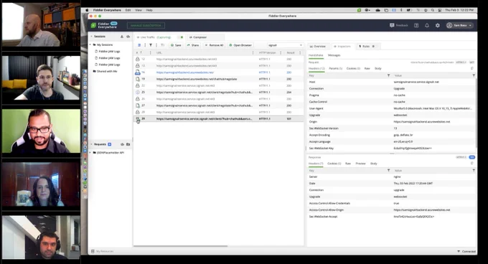Click the filter icon on the request Key column

(x=388, y=75)
